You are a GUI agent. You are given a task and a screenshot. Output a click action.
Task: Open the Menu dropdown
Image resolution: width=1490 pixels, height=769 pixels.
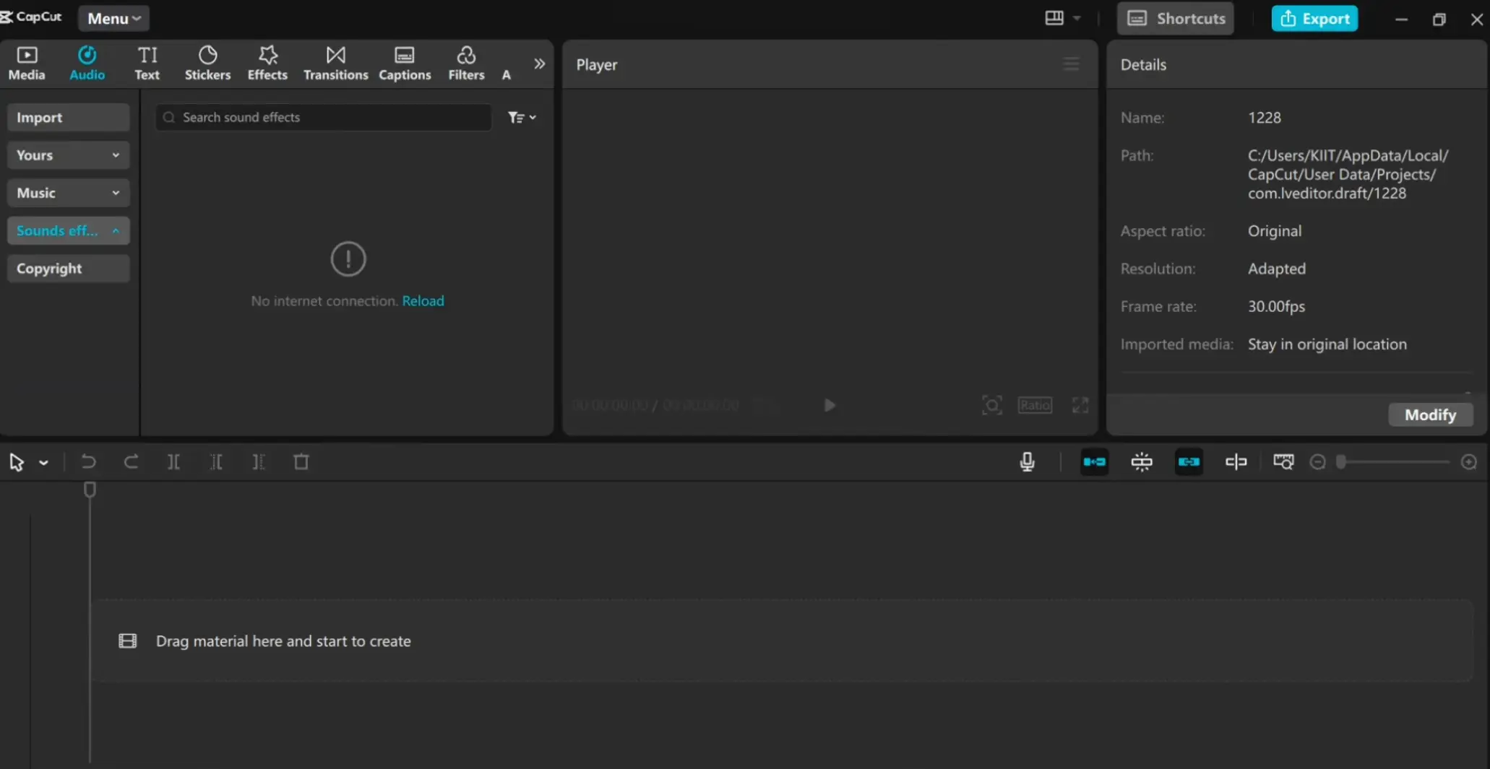click(113, 18)
